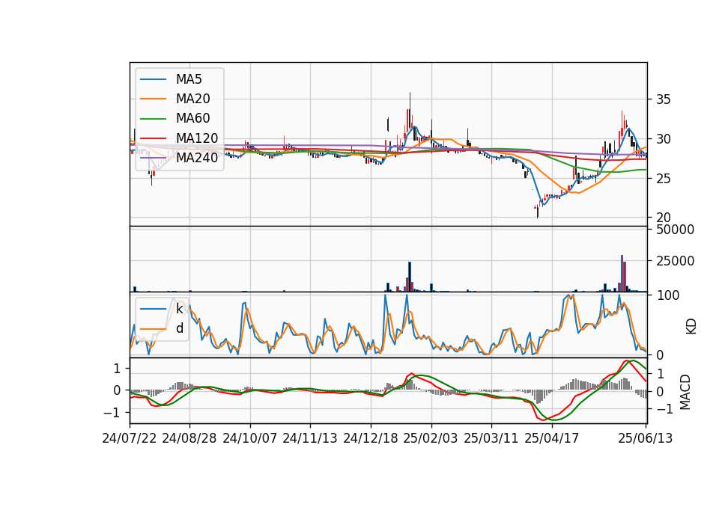Screen dimensions: 719x516
Task: Click the 24/11/13 date tick label
Action: click(310, 438)
